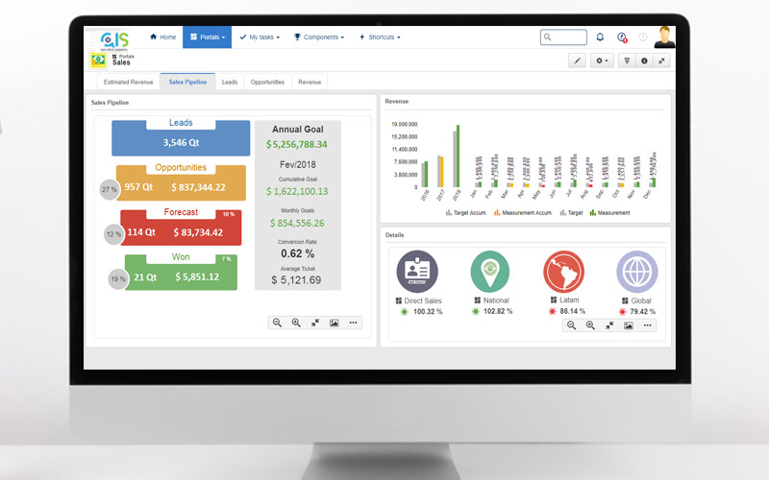Toggle the Measurement legend series
Screen dimensions: 769x480
[609, 212]
